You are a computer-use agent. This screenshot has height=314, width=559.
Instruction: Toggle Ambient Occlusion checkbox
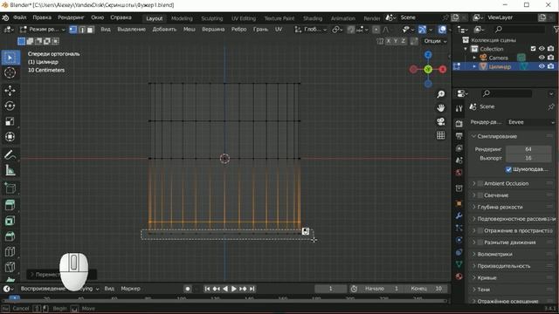point(480,183)
